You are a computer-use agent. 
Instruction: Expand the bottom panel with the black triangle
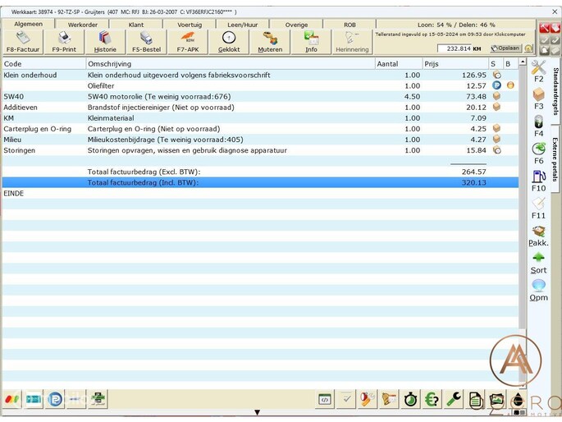pyautogui.click(x=258, y=413)
